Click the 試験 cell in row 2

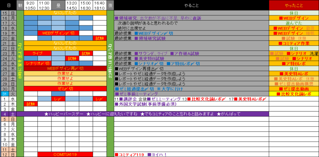click(31, 104)
